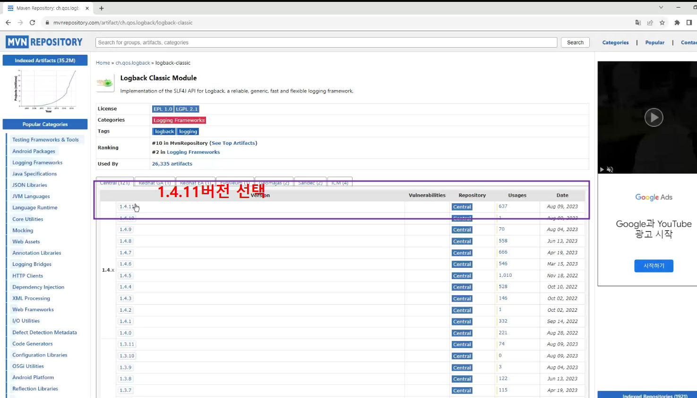
Task: Open Dependency Injection category
Action: [x=38, y=287]
